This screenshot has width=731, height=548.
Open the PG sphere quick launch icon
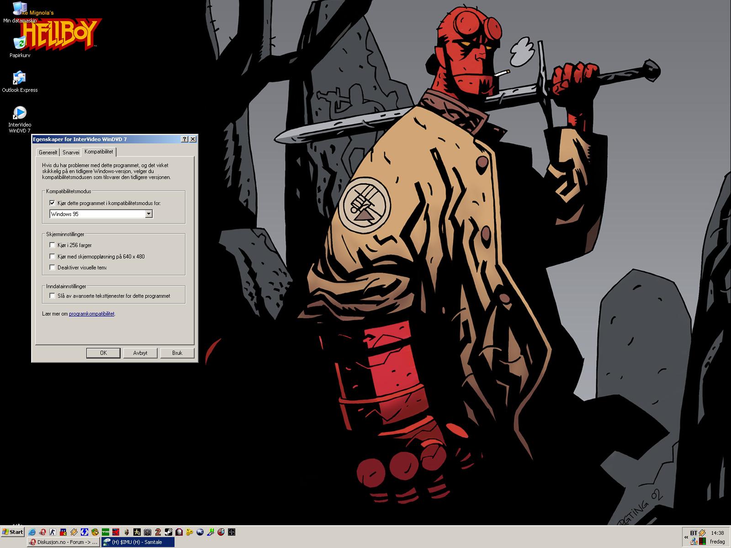coord(200,532)
